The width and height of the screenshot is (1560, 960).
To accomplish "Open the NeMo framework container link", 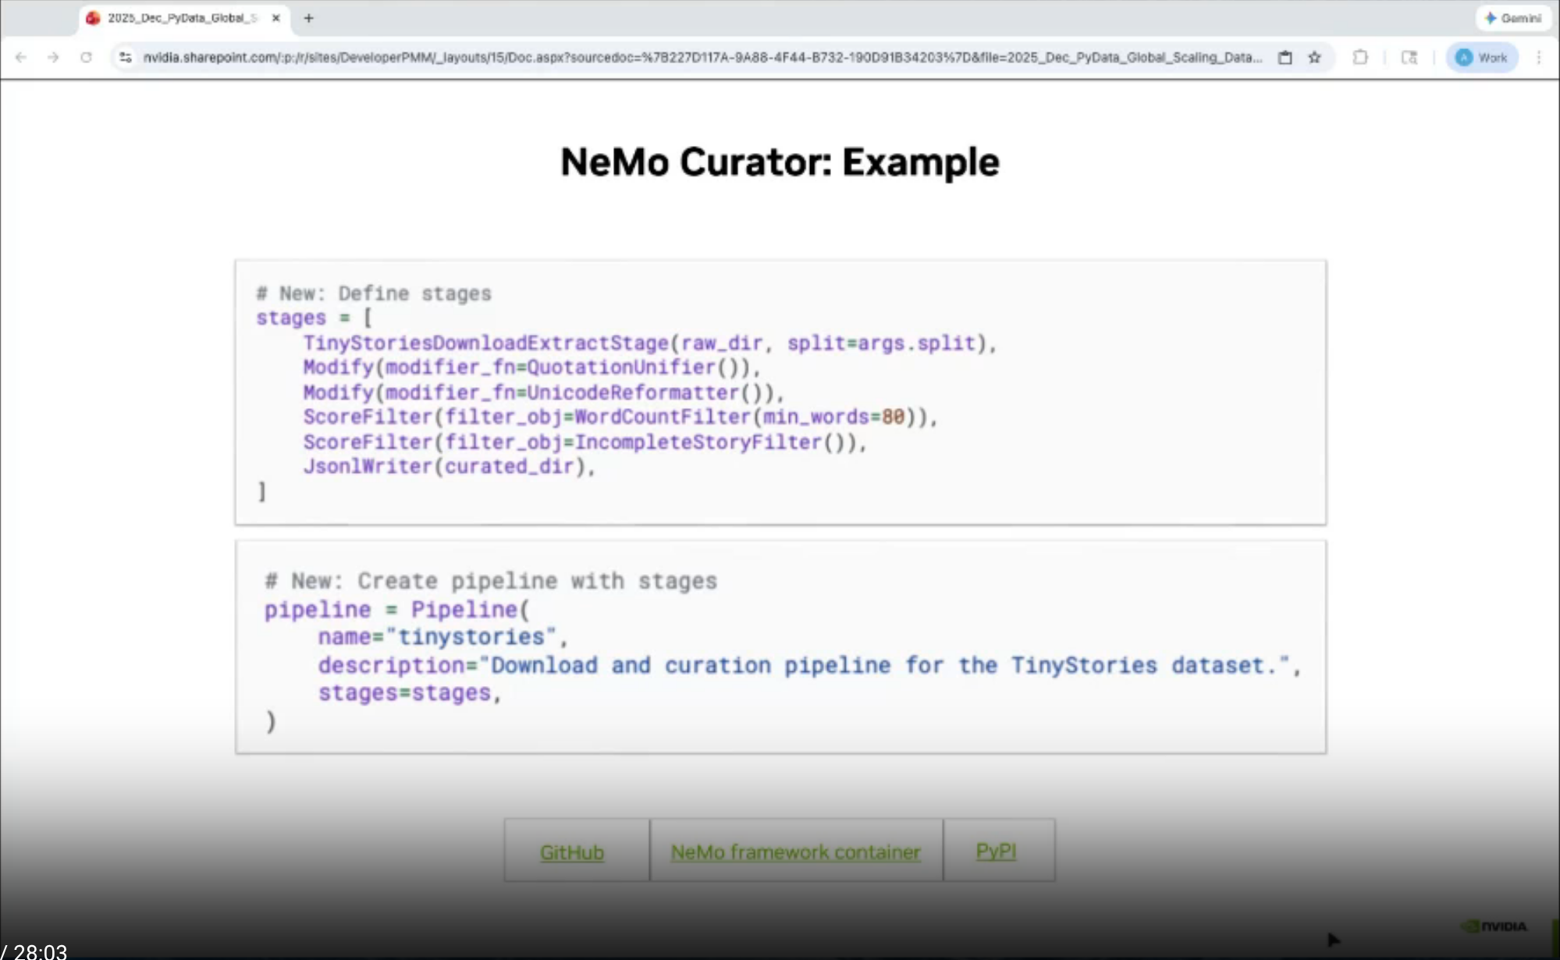I will point(795,852).
